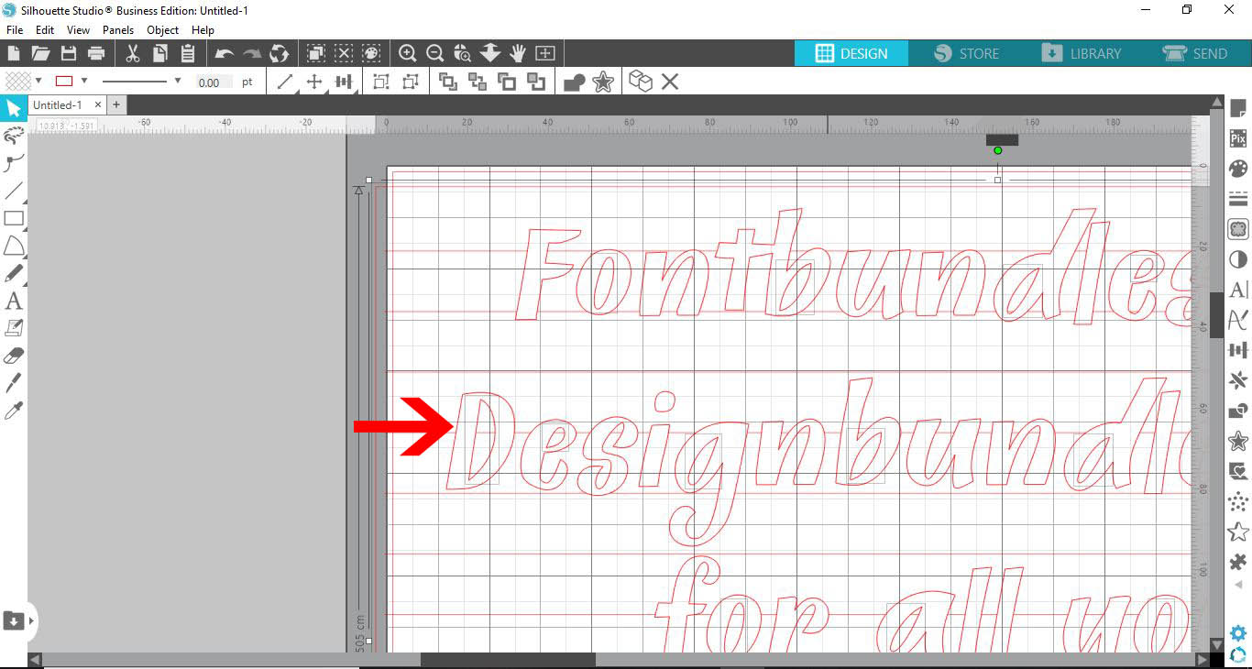
Task: Open the File menu
Action: point(15,30)
